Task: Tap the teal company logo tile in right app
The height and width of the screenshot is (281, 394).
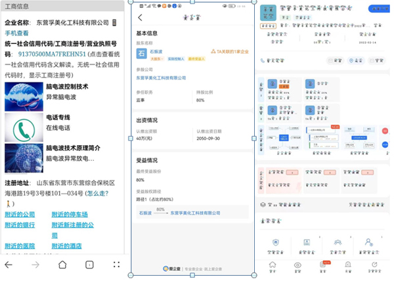Action: coord(268,13)
